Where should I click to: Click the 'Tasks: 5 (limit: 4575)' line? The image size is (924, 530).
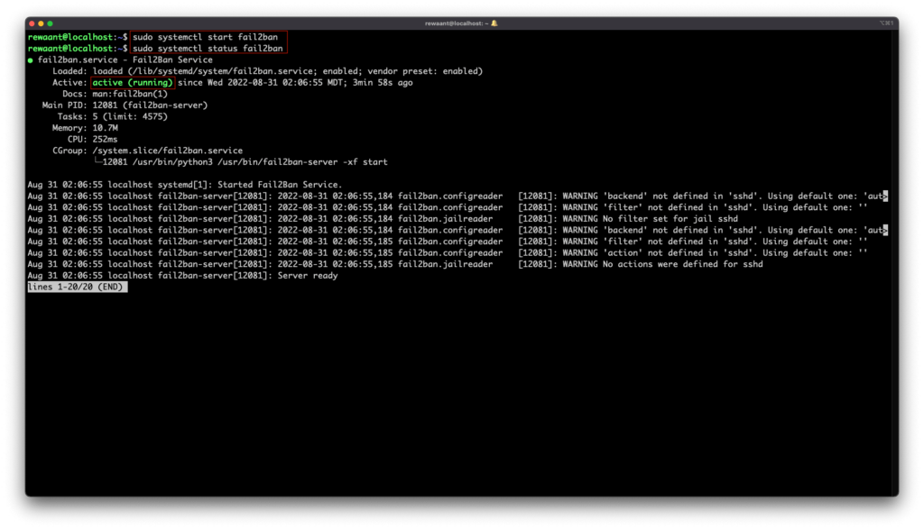pyautogui.click(x=113, y=116)
